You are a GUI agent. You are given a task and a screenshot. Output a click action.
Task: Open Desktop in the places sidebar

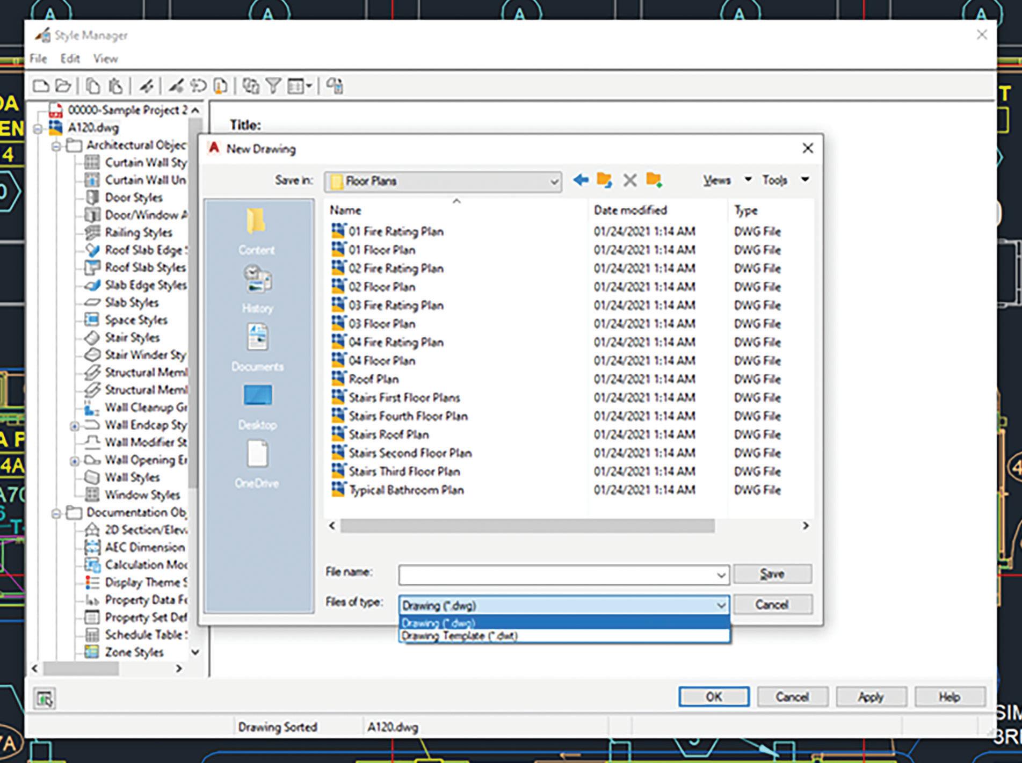tap(258, 406)
